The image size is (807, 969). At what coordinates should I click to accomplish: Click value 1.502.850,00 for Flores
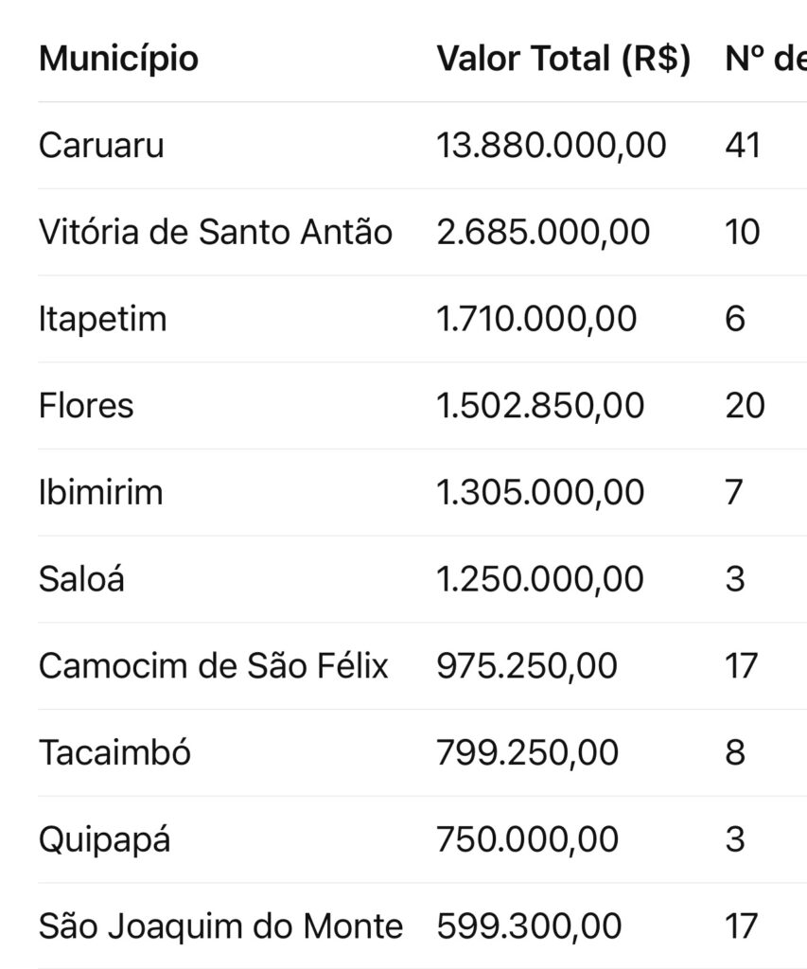540,406
